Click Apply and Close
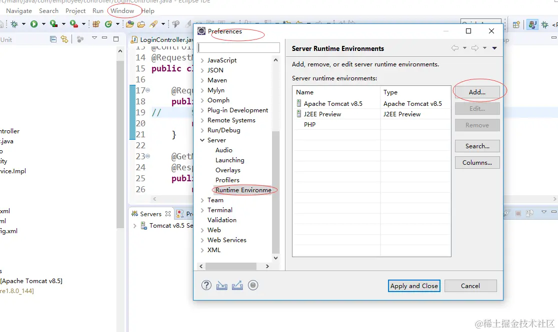Viewport: 558px width, 332px height. [x=414, y=286]
